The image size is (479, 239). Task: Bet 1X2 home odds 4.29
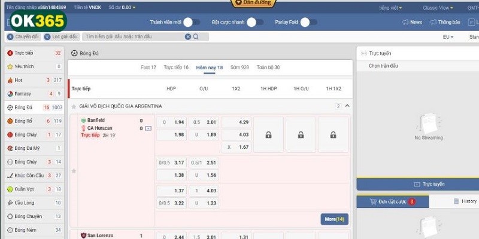236,122
